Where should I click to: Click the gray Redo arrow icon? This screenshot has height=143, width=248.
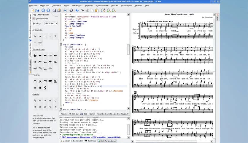click(x=82, y=10)
